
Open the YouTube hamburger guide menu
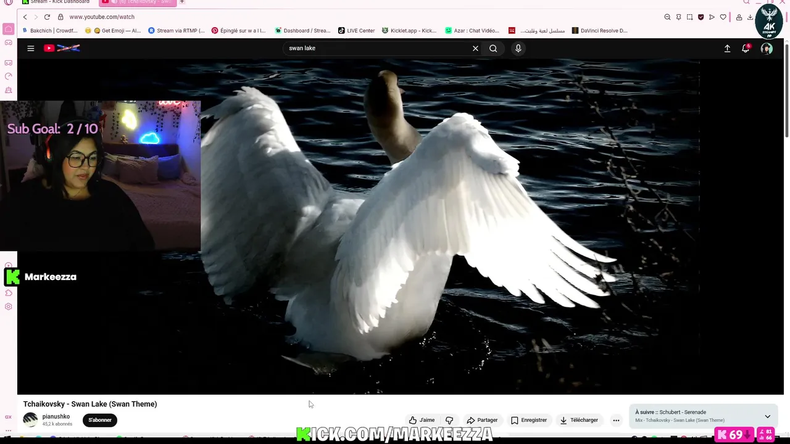(x=30, y=48)
